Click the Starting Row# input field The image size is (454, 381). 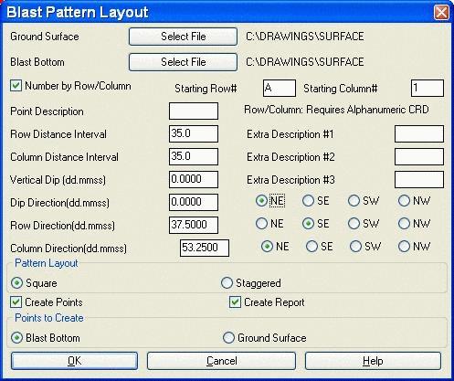(x=280, y=89)
